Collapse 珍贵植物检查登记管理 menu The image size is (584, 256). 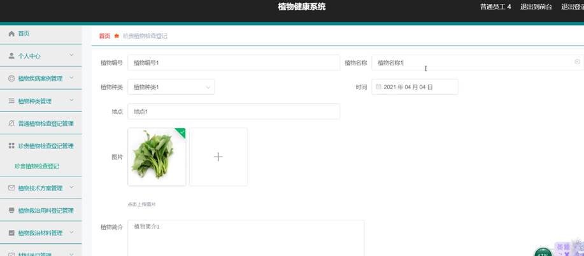41,146
